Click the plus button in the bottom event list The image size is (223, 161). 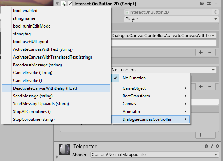tap(201, 135)
